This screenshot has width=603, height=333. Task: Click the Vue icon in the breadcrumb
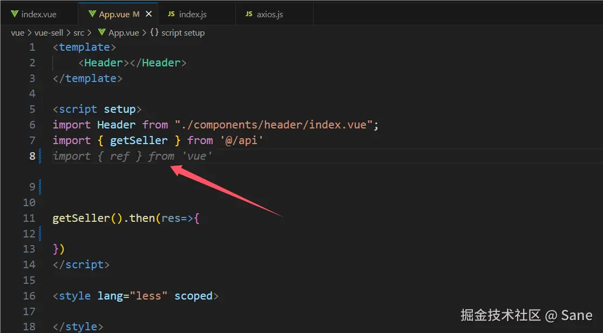point(101,32)
